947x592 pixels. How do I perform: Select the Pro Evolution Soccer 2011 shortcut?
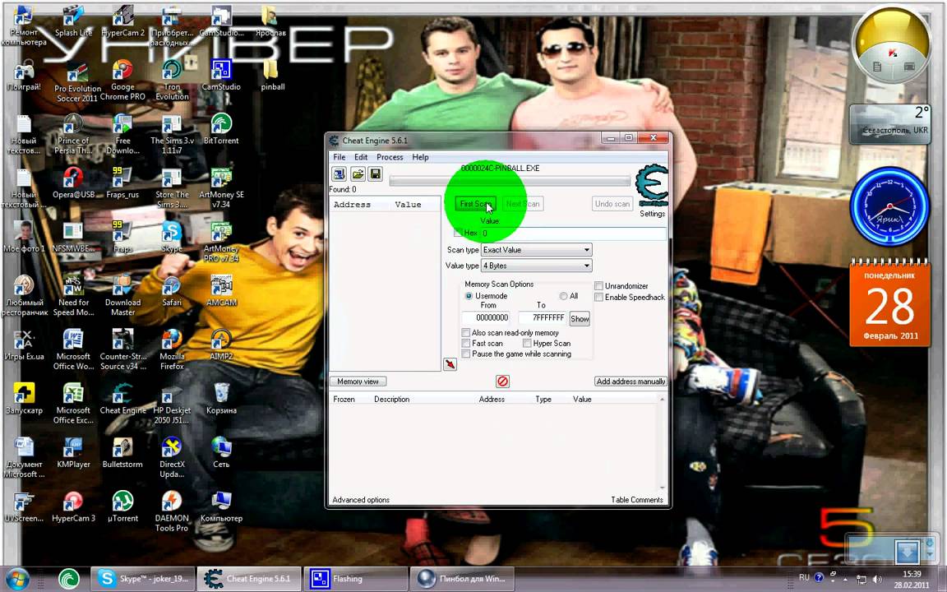tap(76, 81)
